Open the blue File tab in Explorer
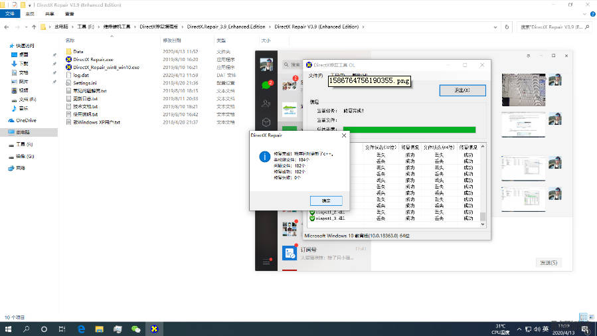 point(9,13)
